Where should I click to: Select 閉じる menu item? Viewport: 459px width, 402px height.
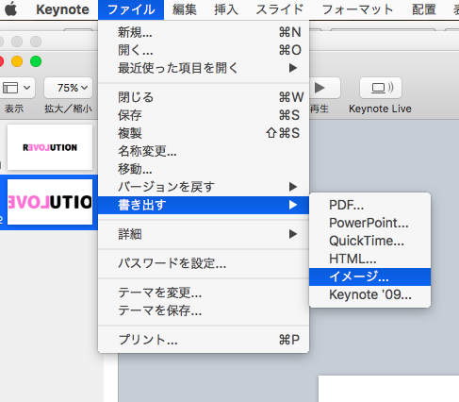click(x=204, y=97)
